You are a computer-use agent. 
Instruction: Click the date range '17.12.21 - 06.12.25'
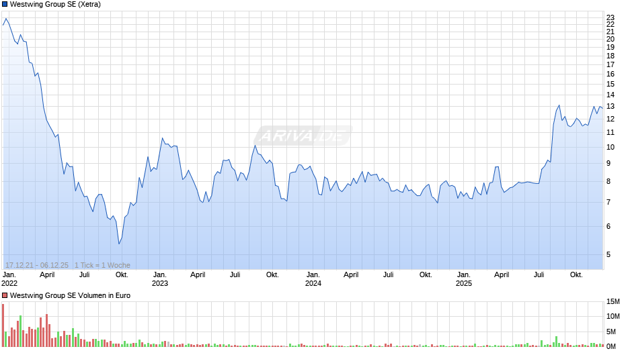pos(37,265)
